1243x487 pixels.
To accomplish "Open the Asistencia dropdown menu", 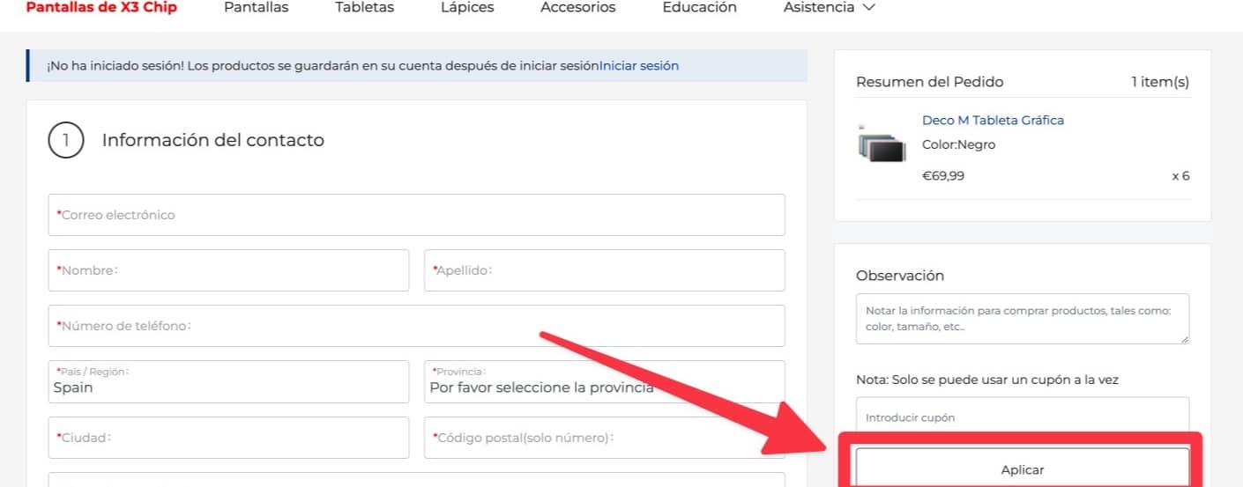I will pos(829,8).
